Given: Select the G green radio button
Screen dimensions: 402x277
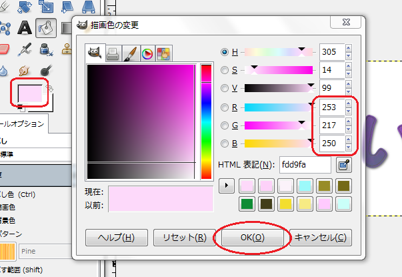Looking at the screenshot, I should [x=225, y=125].
